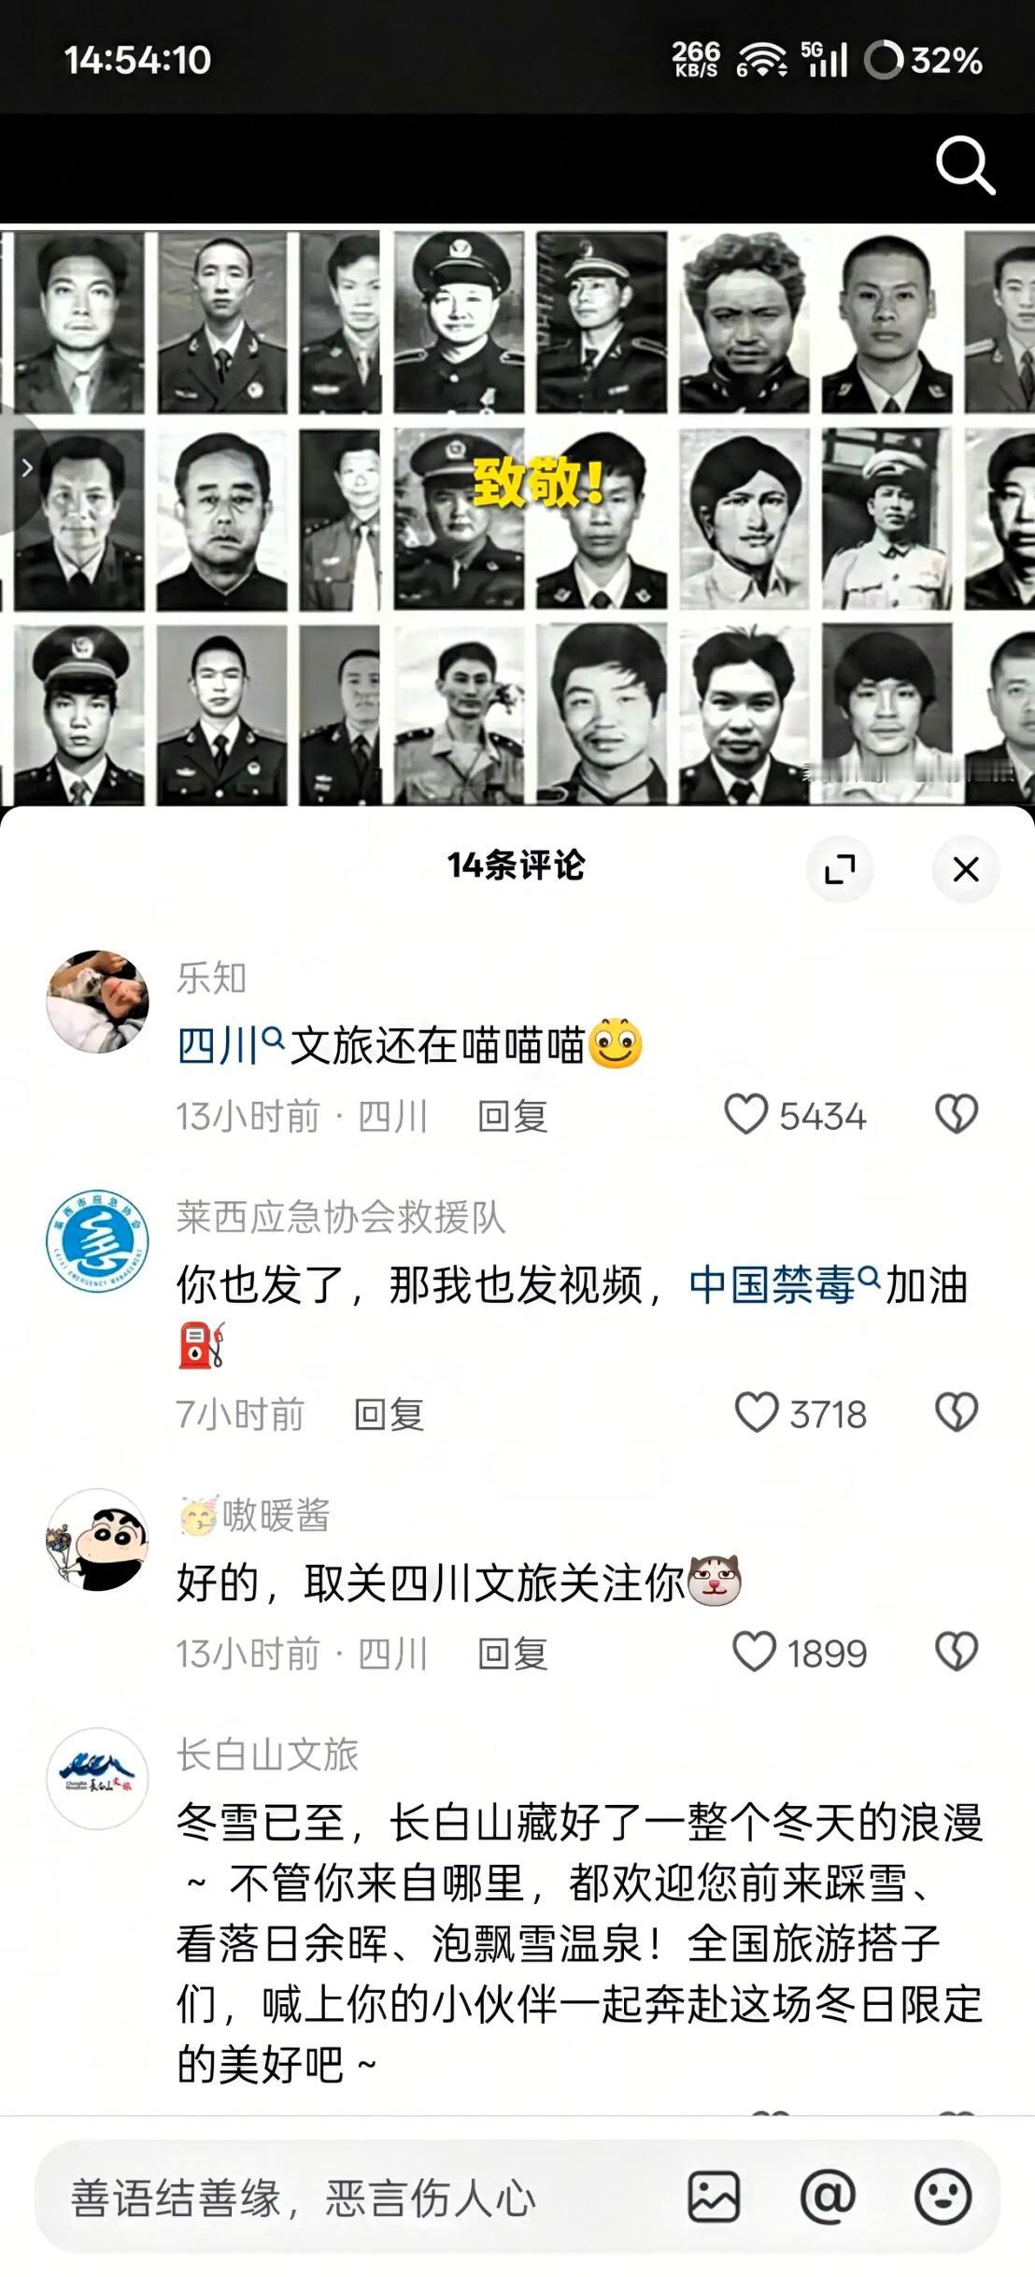Screen dimensions: 1035x2277
Task: Dislike the 莱西应急协会救援队 comment
Action: [x=957, y=1412]
